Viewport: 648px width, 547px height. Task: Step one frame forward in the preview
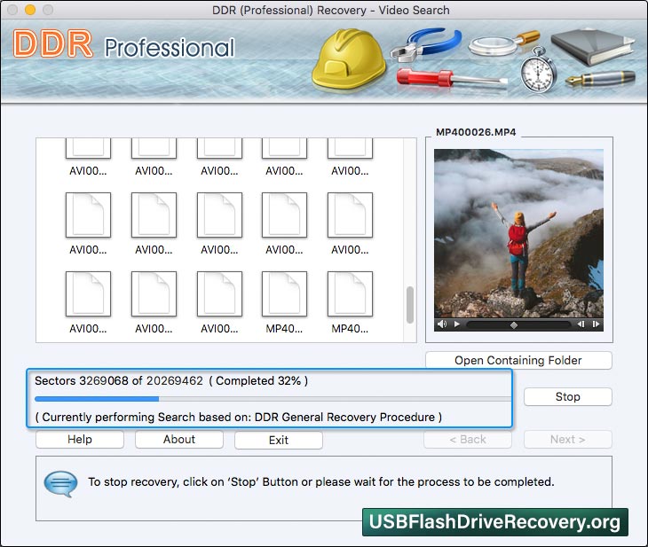pyautogui.click(x=596, y=324)
